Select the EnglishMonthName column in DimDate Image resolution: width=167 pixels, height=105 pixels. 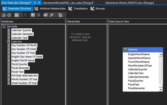pos(139,54)
